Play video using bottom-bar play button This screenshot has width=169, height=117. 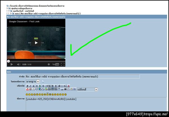tap(12, 65)
